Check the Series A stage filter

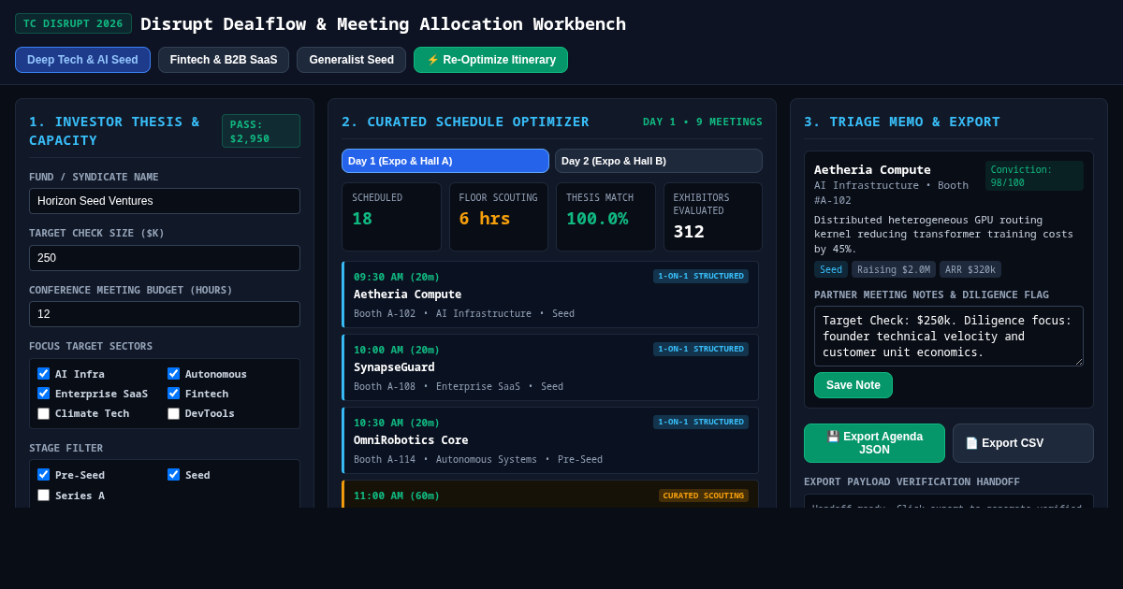click(x=44, y=496)
